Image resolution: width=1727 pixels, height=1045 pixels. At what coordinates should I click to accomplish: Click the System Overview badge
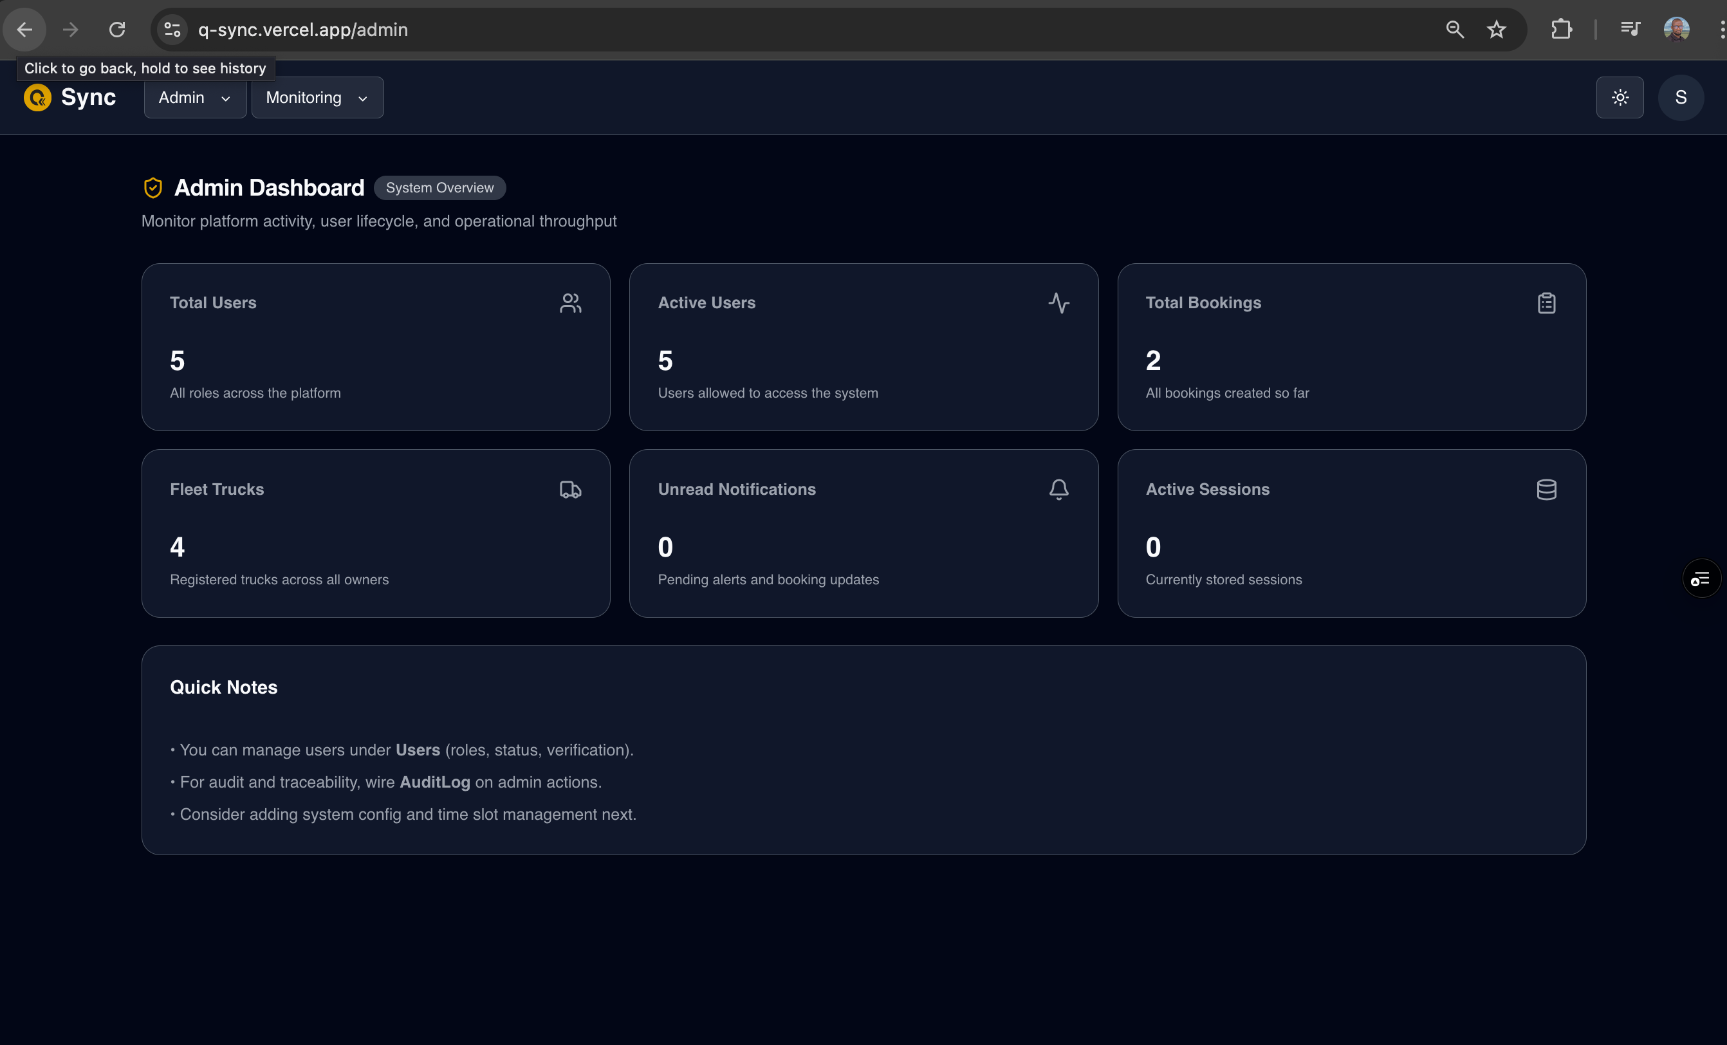439,187
